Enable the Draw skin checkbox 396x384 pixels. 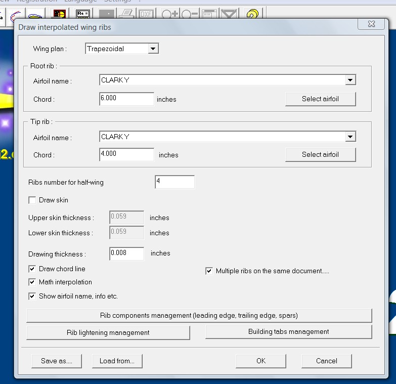click(33, 200)
